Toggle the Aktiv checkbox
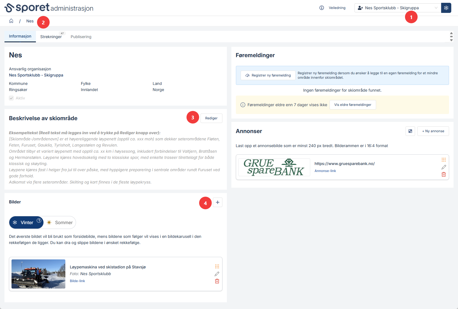 (x=11, y=98)
